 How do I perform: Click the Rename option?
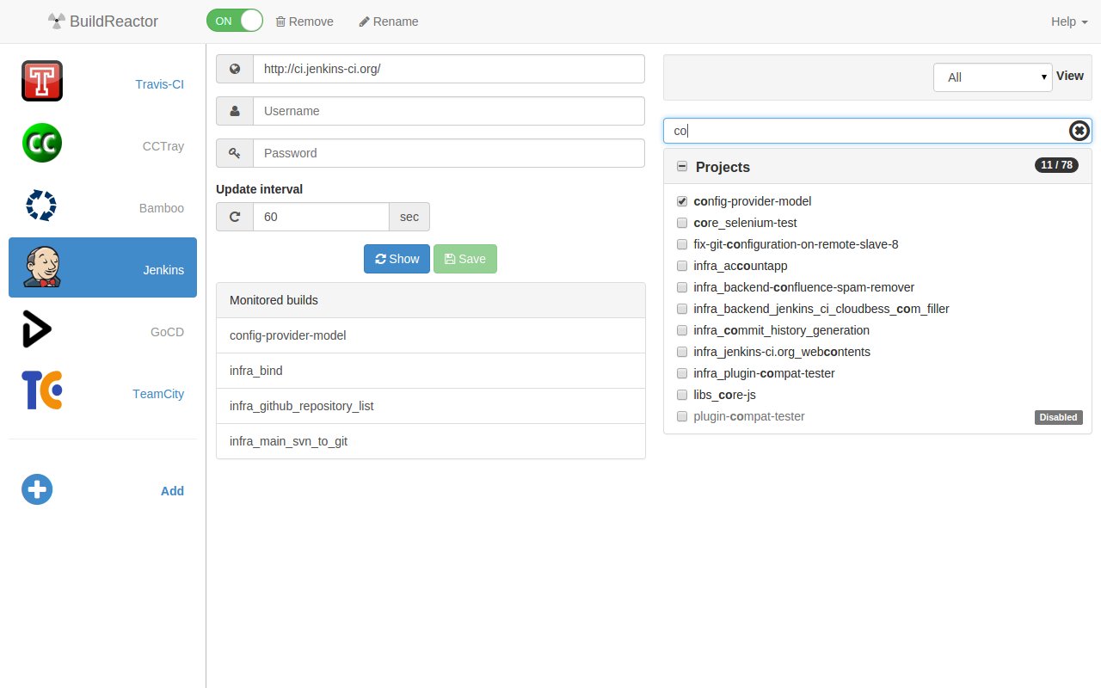[x=388, y=21]
